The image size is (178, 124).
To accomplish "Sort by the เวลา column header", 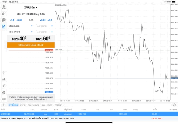I will coord(32,110).
